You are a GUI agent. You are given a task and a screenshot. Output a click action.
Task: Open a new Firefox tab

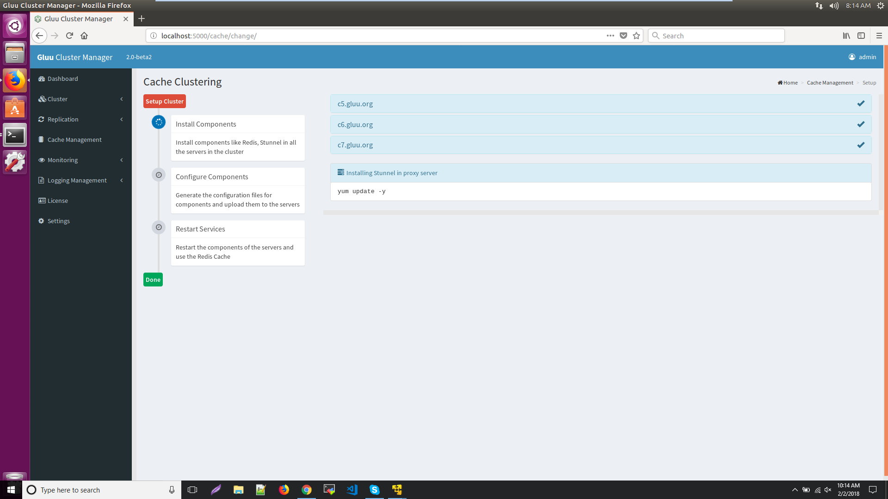(x=142, y=18)
